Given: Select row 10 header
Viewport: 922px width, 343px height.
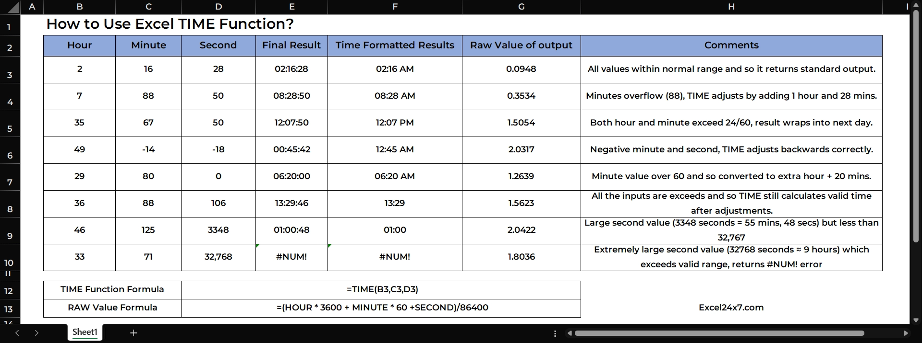Looking at the screenshot, I should click(x=10, y=258).
